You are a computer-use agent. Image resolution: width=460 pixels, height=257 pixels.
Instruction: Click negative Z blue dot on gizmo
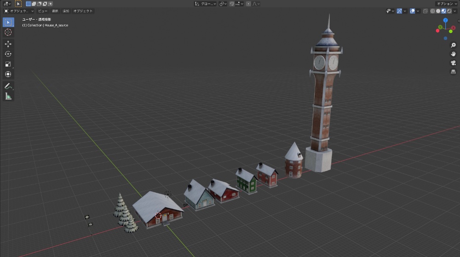(445, 39)
